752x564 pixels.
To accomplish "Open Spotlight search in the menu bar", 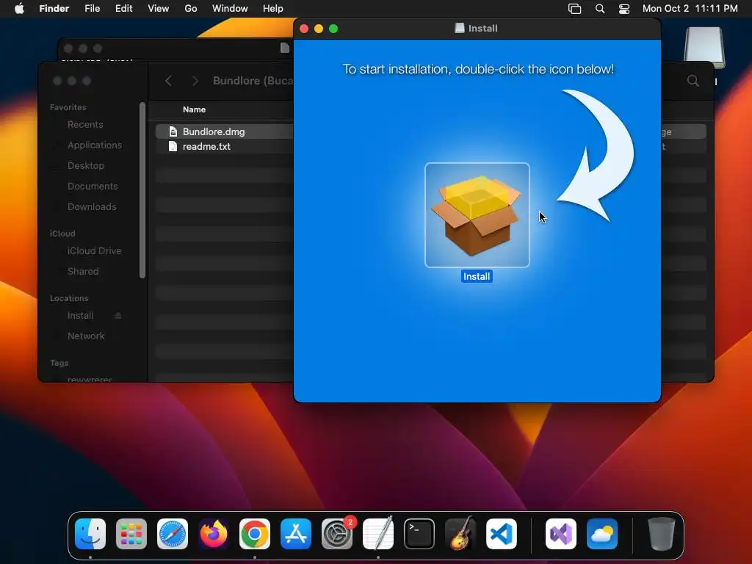I will click(x=600, y=9).
